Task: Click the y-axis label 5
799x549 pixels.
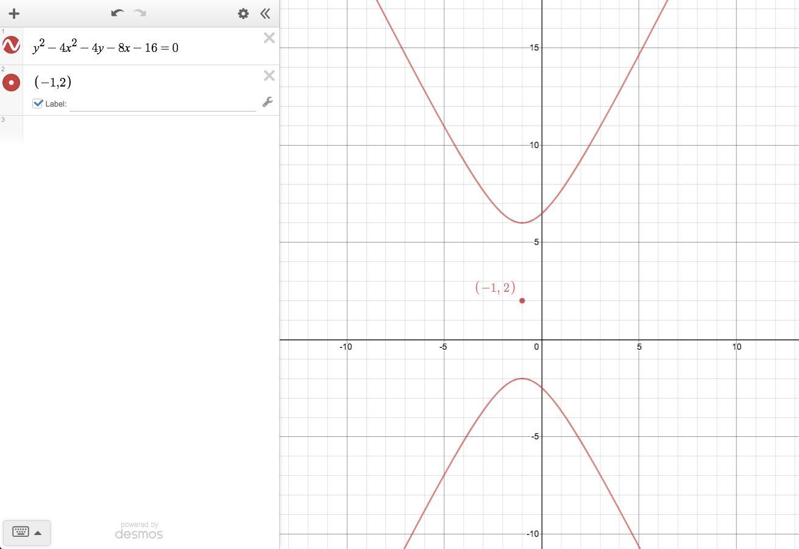Action: [536, 242]
